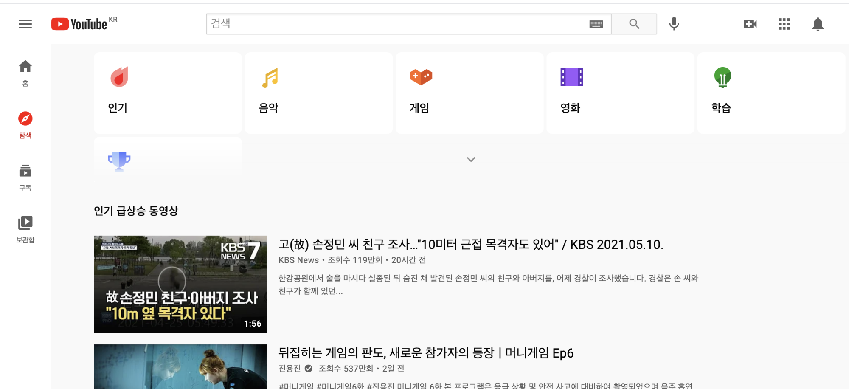849x389 pixels.
Task: Click the 한강공원에서 video description
Action: pyautogui.click(x=488, y=285)
